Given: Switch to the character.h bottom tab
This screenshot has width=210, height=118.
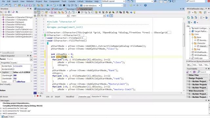Looking at the screenshot, I should point(96,96).
